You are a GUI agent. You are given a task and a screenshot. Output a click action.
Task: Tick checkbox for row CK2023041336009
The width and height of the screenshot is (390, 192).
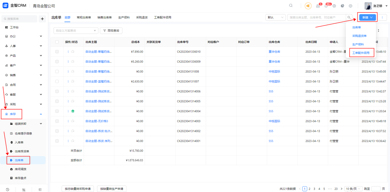coord(57,62)
